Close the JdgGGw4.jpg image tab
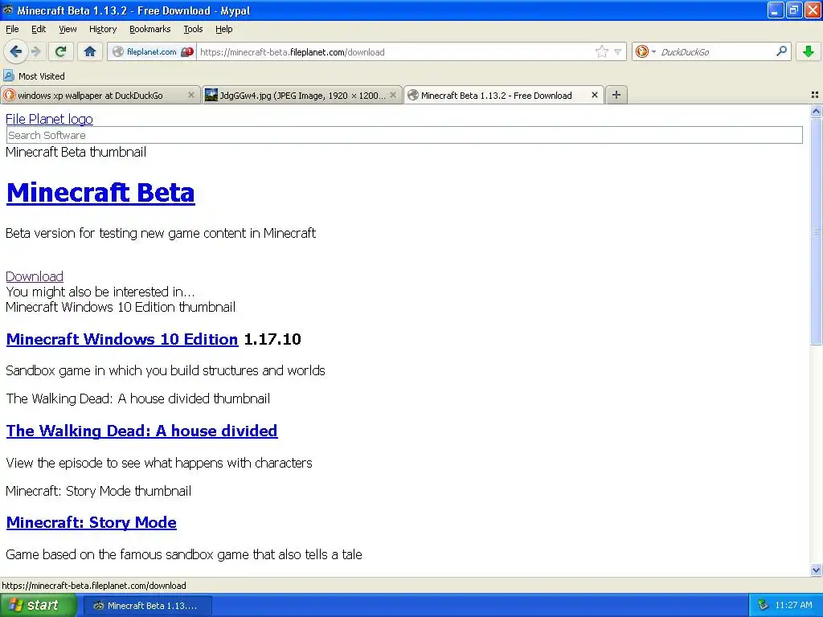This screenshot has width=823, height=617. coord(392,95)
